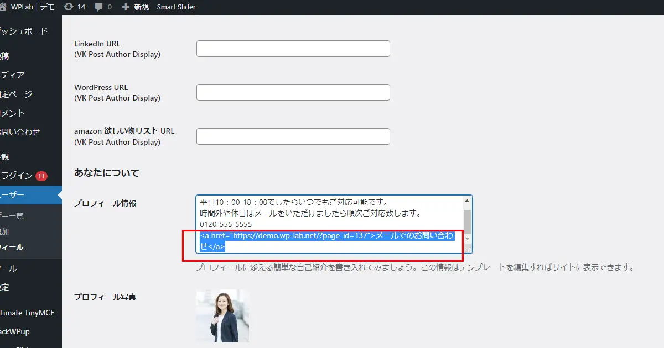664x348 pixels.
Task: Open the BackWPup plugin menu
Action: click(x=20, y=331)
